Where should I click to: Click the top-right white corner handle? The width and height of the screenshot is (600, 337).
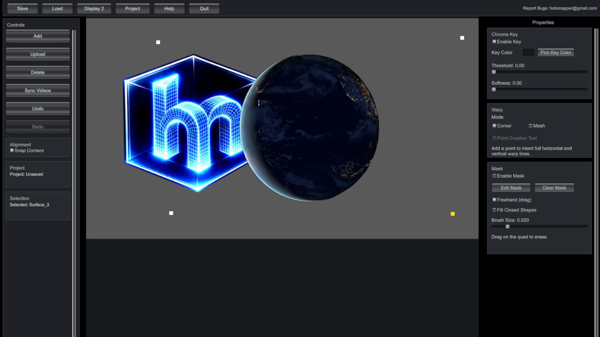462,38
